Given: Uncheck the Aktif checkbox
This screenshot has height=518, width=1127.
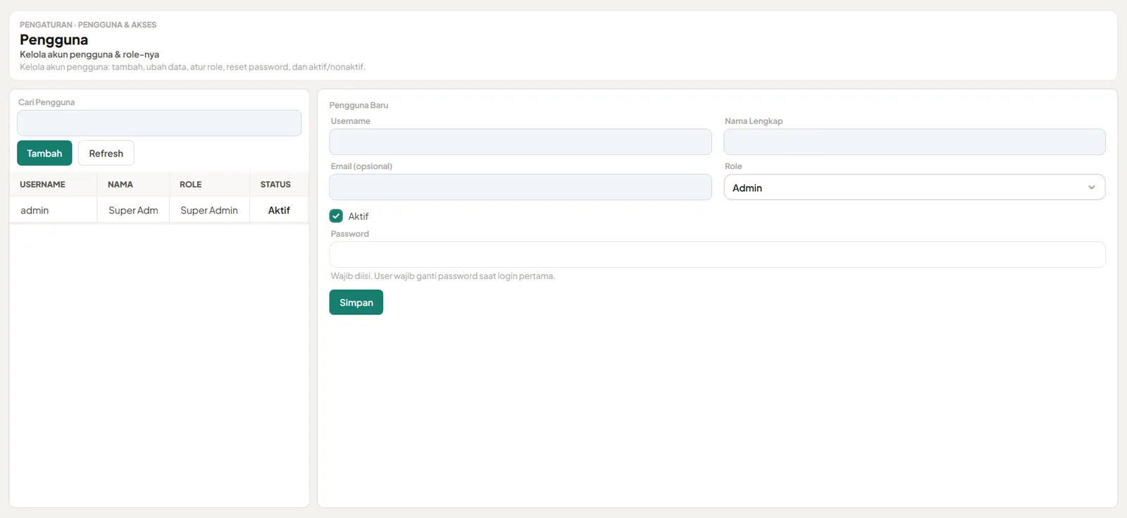Looking at the screenshot, I should [336, 216].
